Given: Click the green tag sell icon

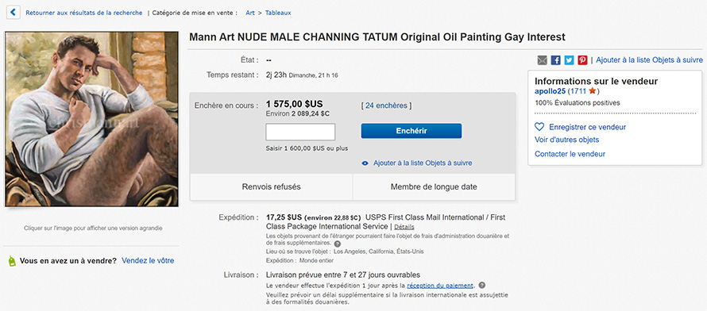Looking at the screenshot, I should coord(12,261).
